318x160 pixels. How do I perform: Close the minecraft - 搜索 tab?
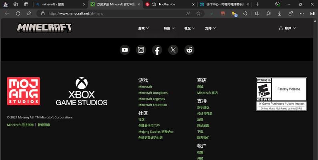coord(84,4)
